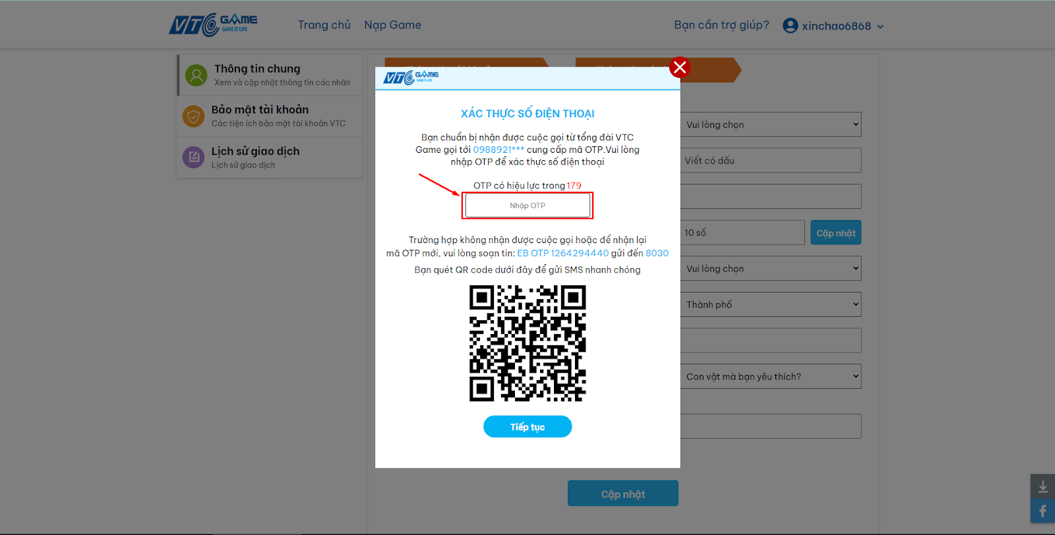
Task: Go to the Trang chủ menu item
Action: click(324, 25)
